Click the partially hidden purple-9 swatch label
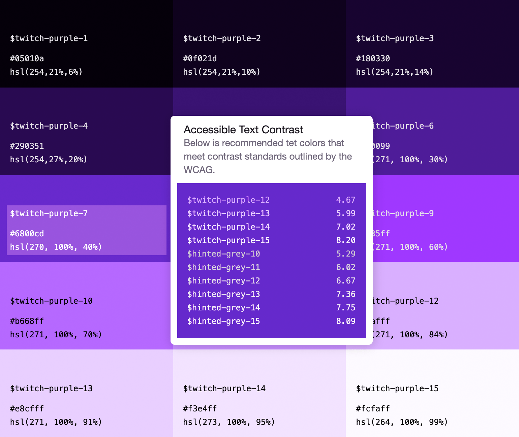The width and height of the screenshot is (519, 437). click(x=403, y=213)
